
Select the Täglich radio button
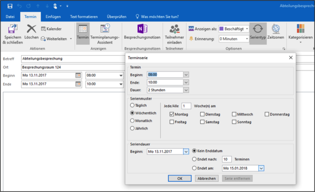coord(132,105)
